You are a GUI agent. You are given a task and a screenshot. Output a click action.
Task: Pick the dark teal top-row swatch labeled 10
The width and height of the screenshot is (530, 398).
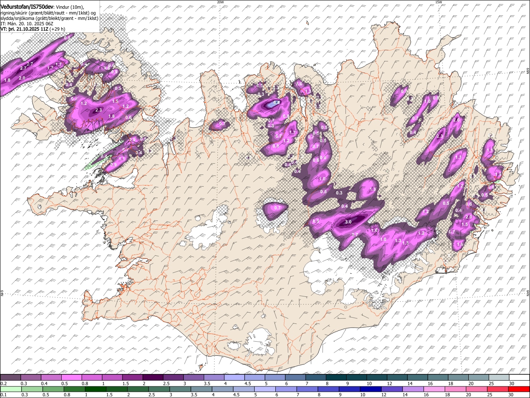pyautogui.click(x=377, y=377)
